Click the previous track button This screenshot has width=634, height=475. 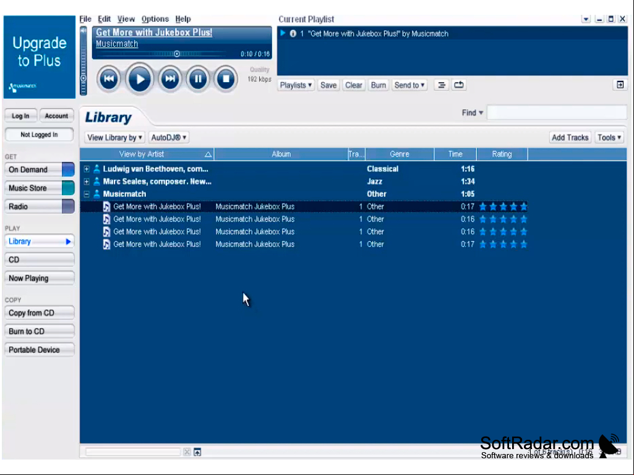point(109,79)
